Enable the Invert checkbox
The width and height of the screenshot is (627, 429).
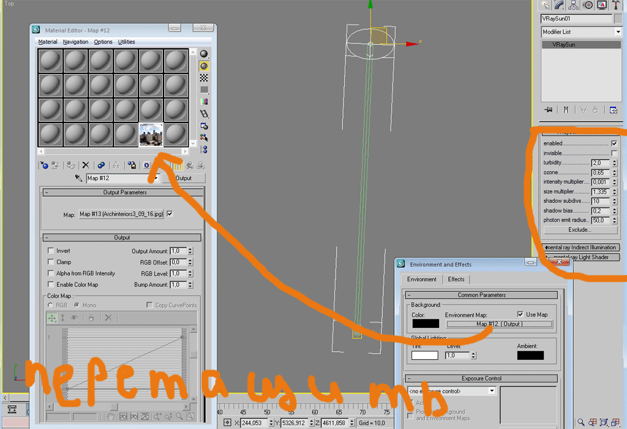pyautogui.click(x=51, y=251)
